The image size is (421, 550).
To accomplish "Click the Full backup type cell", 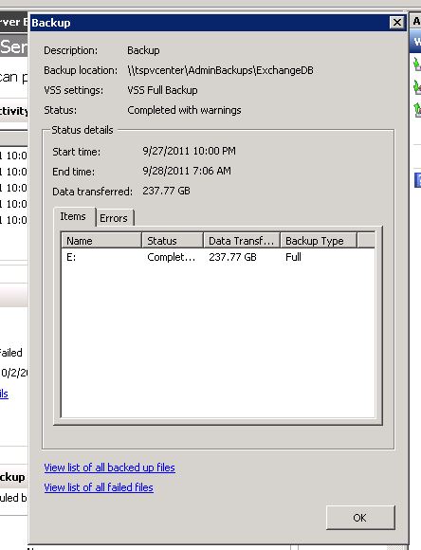I will pos(293,257).
